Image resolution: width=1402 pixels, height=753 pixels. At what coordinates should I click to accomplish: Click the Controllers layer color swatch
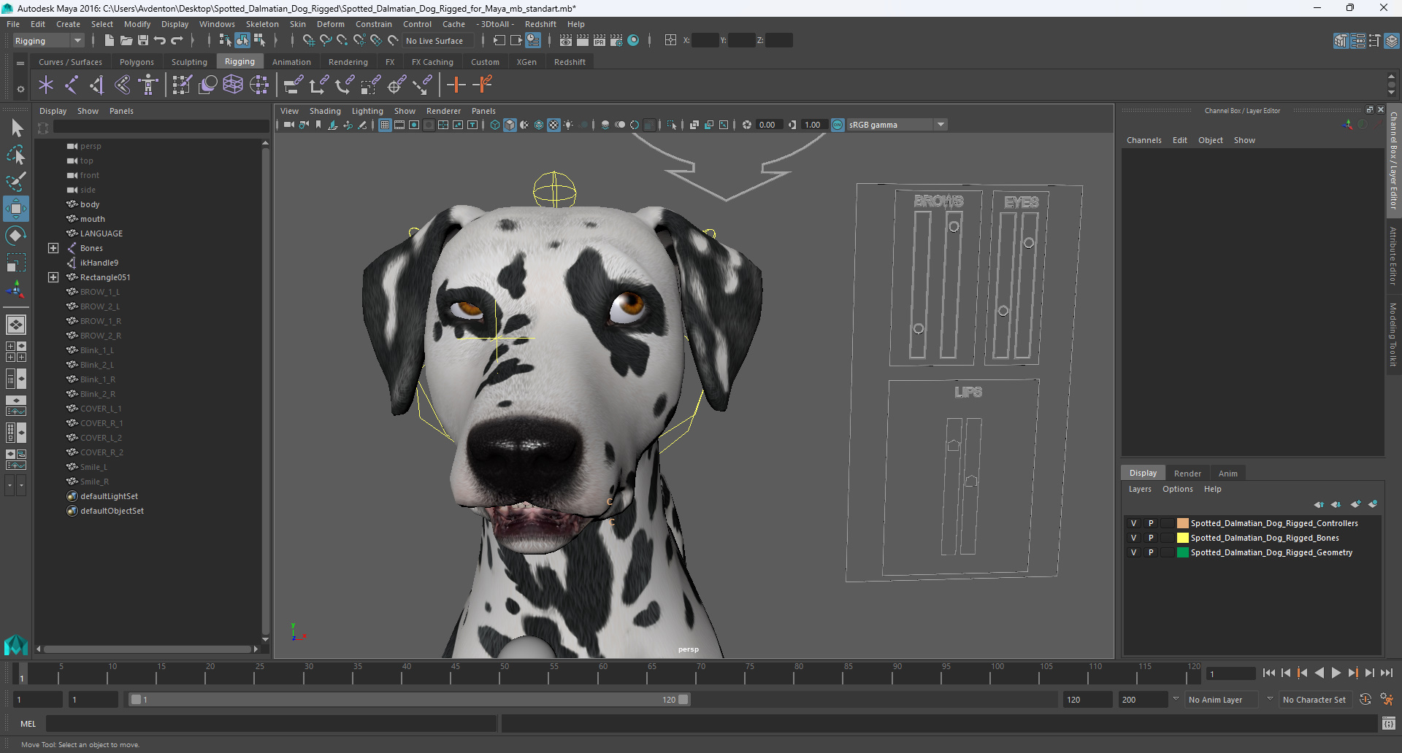(x=1182, y=523)
